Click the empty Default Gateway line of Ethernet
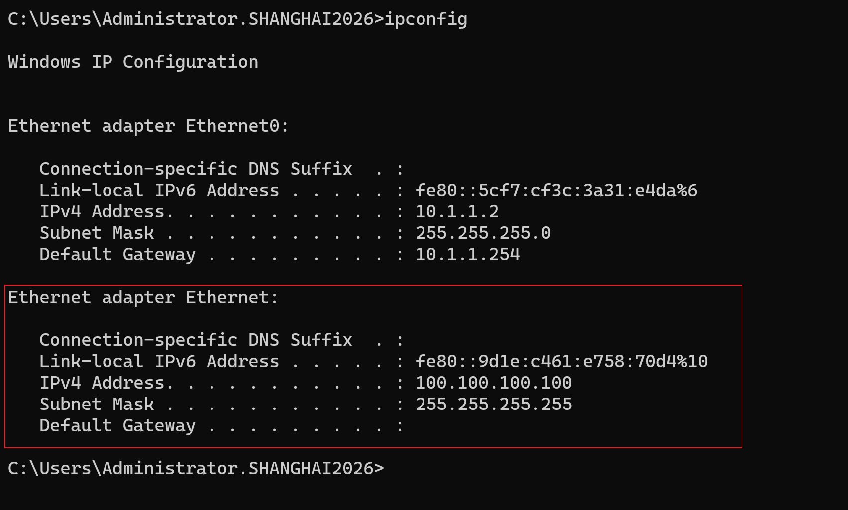Viewport: 848px width, 510px height. tap(221, 425)
